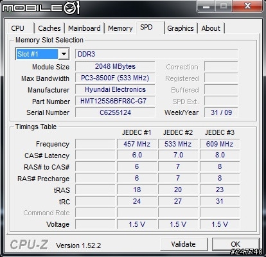Click the JEDEC #1 column header
The width and height of the screenshot is (266, 257).
137,132
